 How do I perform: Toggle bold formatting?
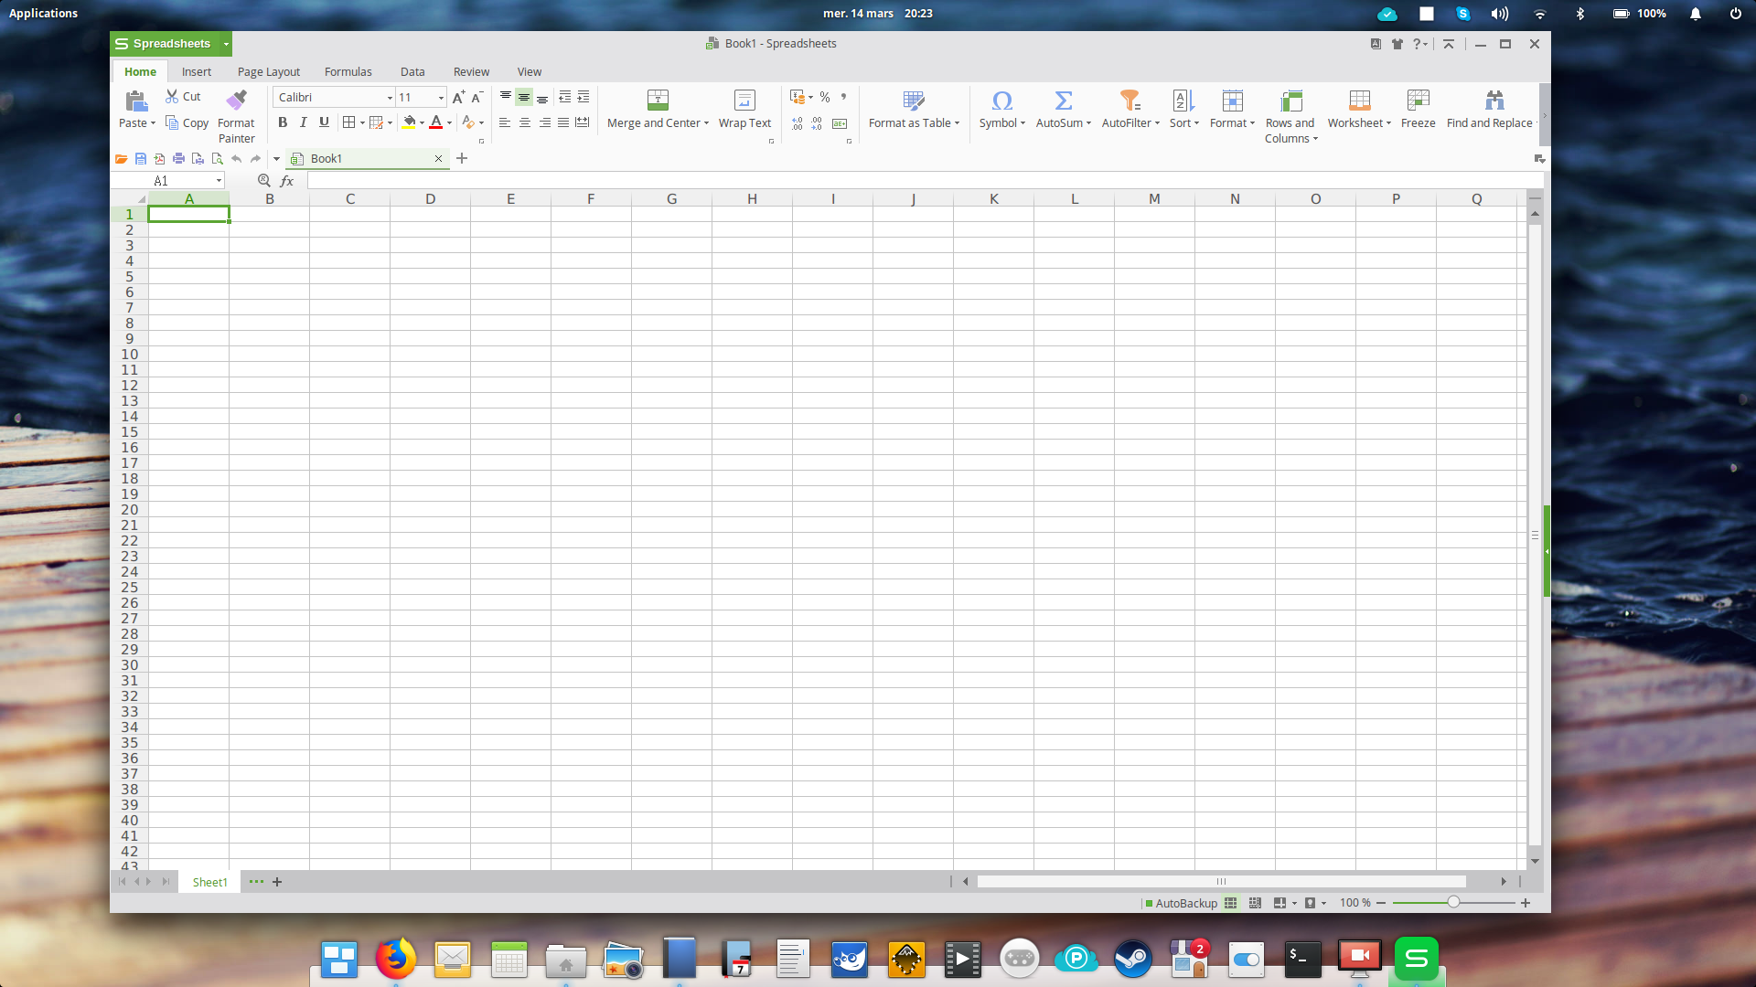pyautogui.click(x=283, y=122)
